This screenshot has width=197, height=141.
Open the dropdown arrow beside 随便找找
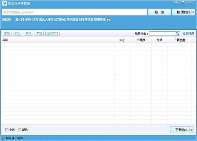point(193,12)
